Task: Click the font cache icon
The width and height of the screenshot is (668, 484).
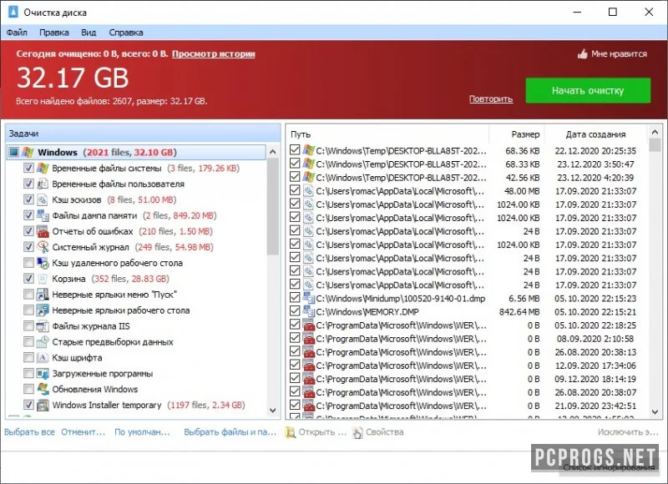Action: [x=43, y=357]
